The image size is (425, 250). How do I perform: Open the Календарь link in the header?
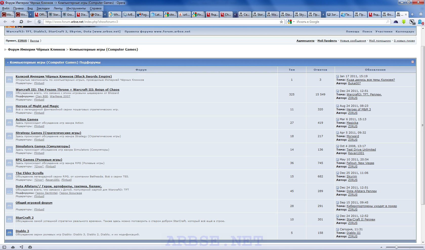pos(405,32)
